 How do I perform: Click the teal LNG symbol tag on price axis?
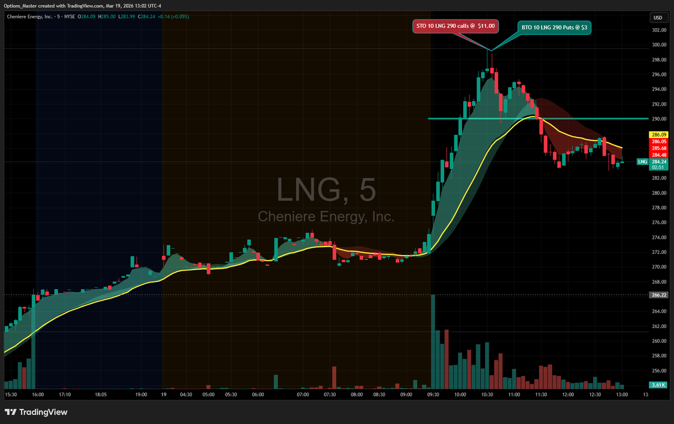pos(642,162)
